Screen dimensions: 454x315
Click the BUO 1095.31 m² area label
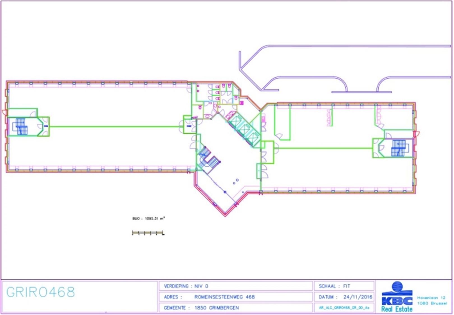[x=149, y=218]
